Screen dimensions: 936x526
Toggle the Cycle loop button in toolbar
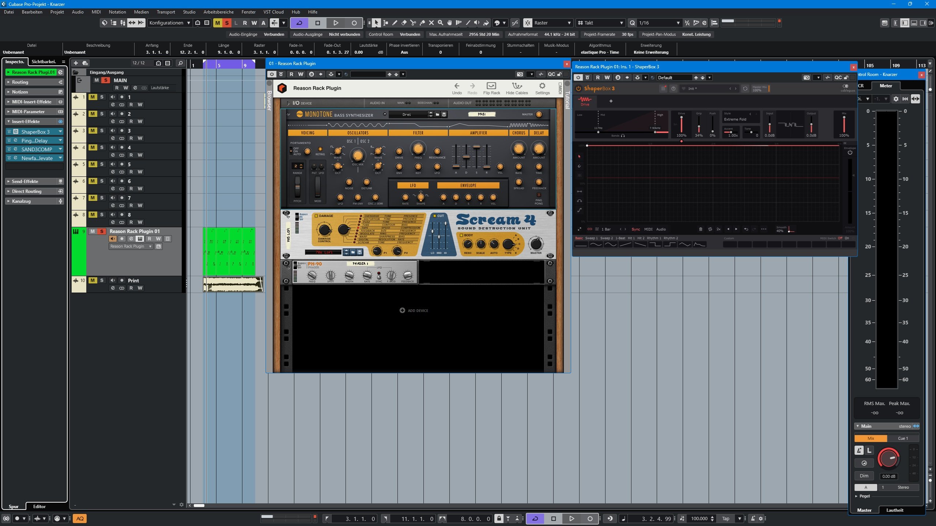point(299,23)
